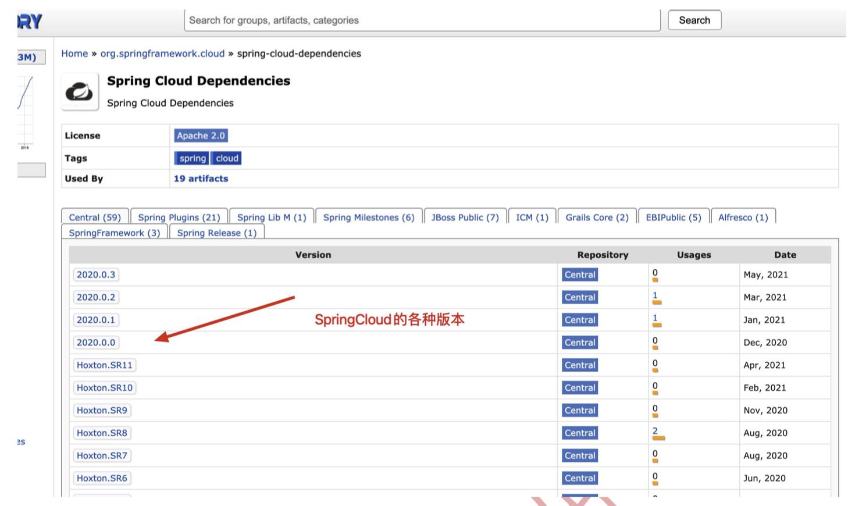
Task: Open version Hoxton.SR6
Action: [102, 479]
